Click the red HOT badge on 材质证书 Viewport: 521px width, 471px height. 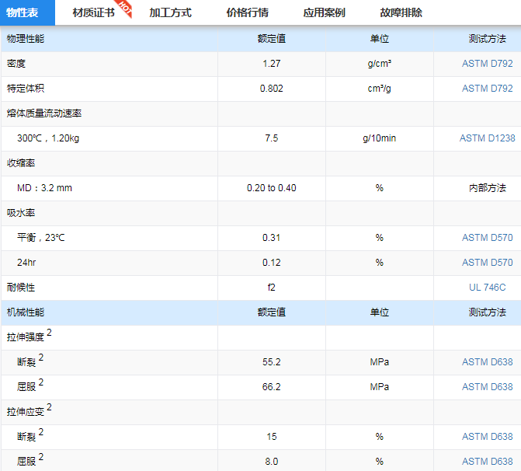point(125,8)
